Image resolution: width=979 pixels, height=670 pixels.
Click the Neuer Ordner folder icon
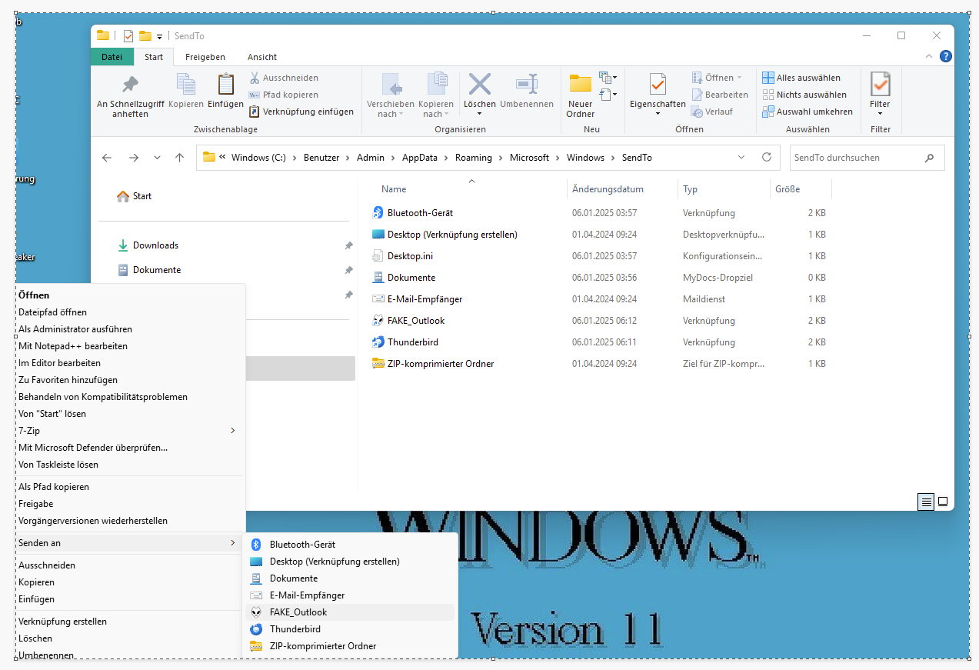581,84
